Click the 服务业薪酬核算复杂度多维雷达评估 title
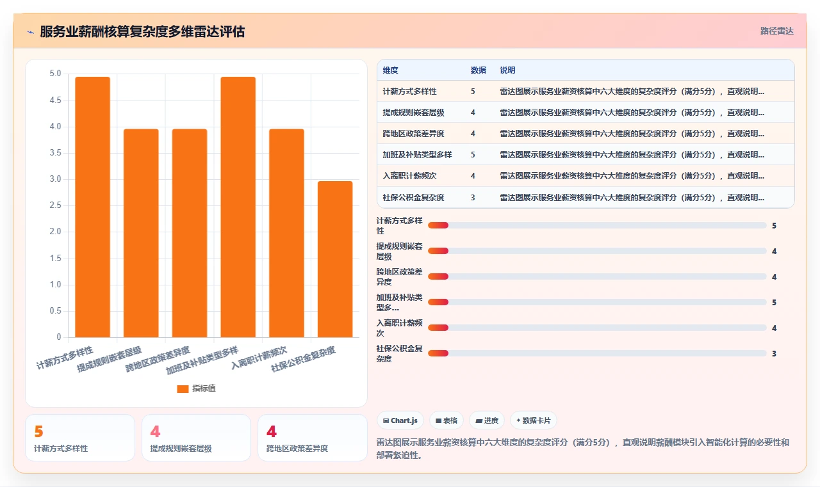The image size is (820, 487). click(x=142, y=31)
